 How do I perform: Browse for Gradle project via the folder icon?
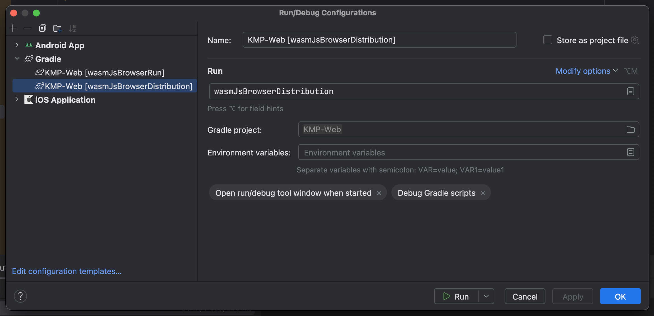tap(630, 129)
